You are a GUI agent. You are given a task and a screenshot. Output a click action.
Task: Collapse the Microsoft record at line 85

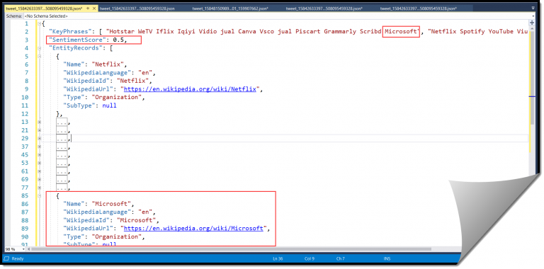39,196
